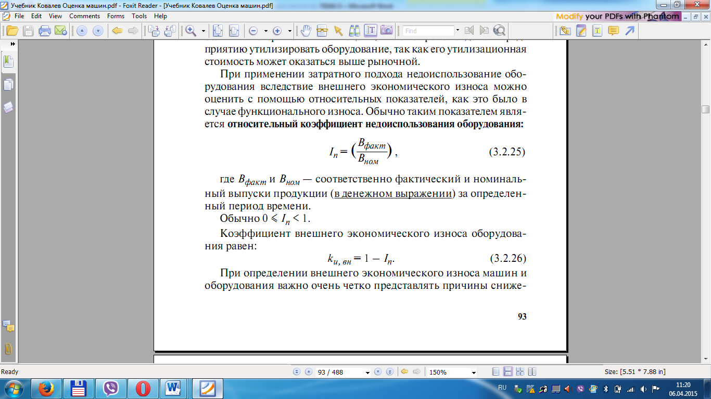The width and height of the screenshot is (711, 399).
Task: Select the Hand tool
Action: pyautogui.click(x=306, y=30)
